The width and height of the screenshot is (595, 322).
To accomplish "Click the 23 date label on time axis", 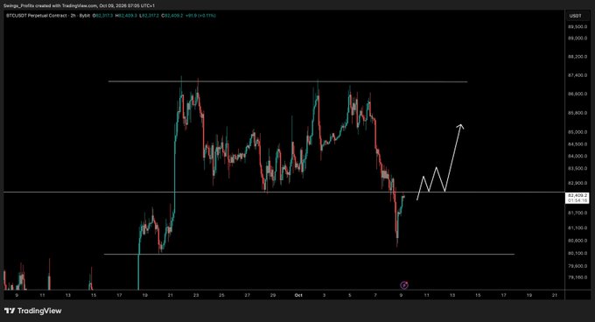I will 196,295.
